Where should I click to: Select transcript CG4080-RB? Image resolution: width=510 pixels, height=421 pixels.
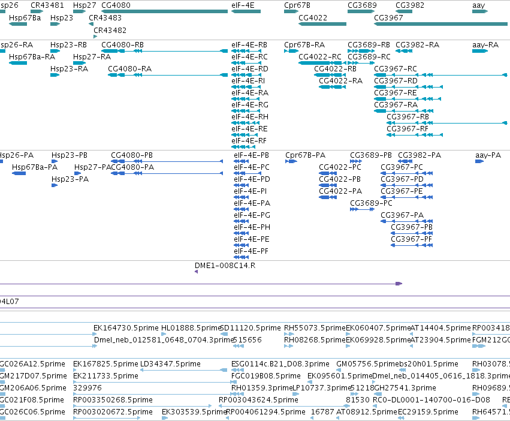(x=165, y=51)
